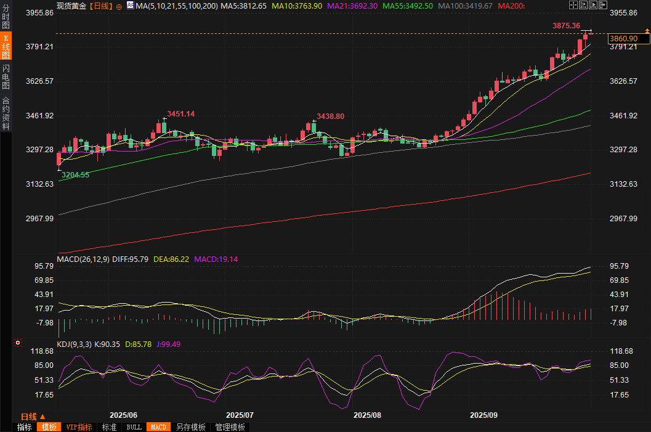Click the red sun marker icon near KDJ
Image resolution: width=651 pixels, height=432 pixels.
pyautogui.click(x=18, y=343)
